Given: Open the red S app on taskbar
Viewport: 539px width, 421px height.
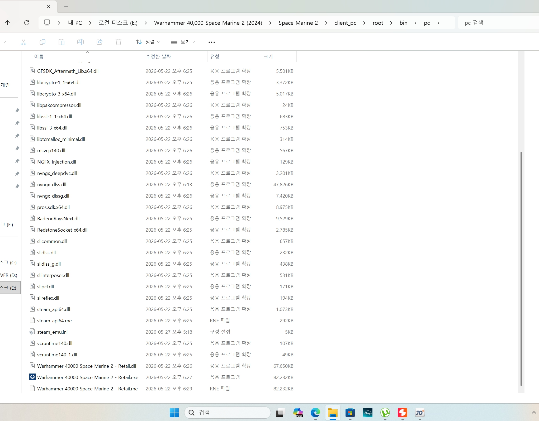Looking at the screenshot, I should tap(403, 413).
